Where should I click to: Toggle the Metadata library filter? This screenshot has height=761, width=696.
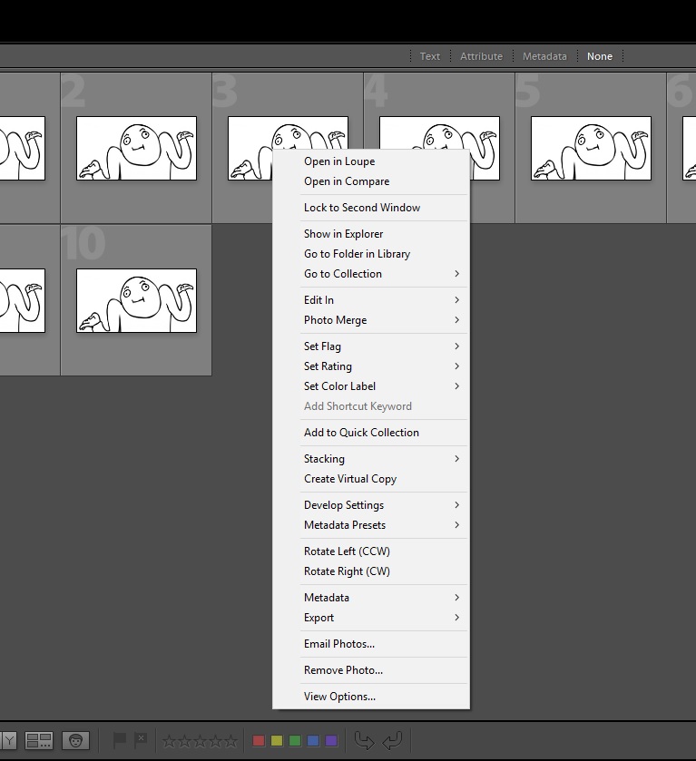[x=544, y=56]
